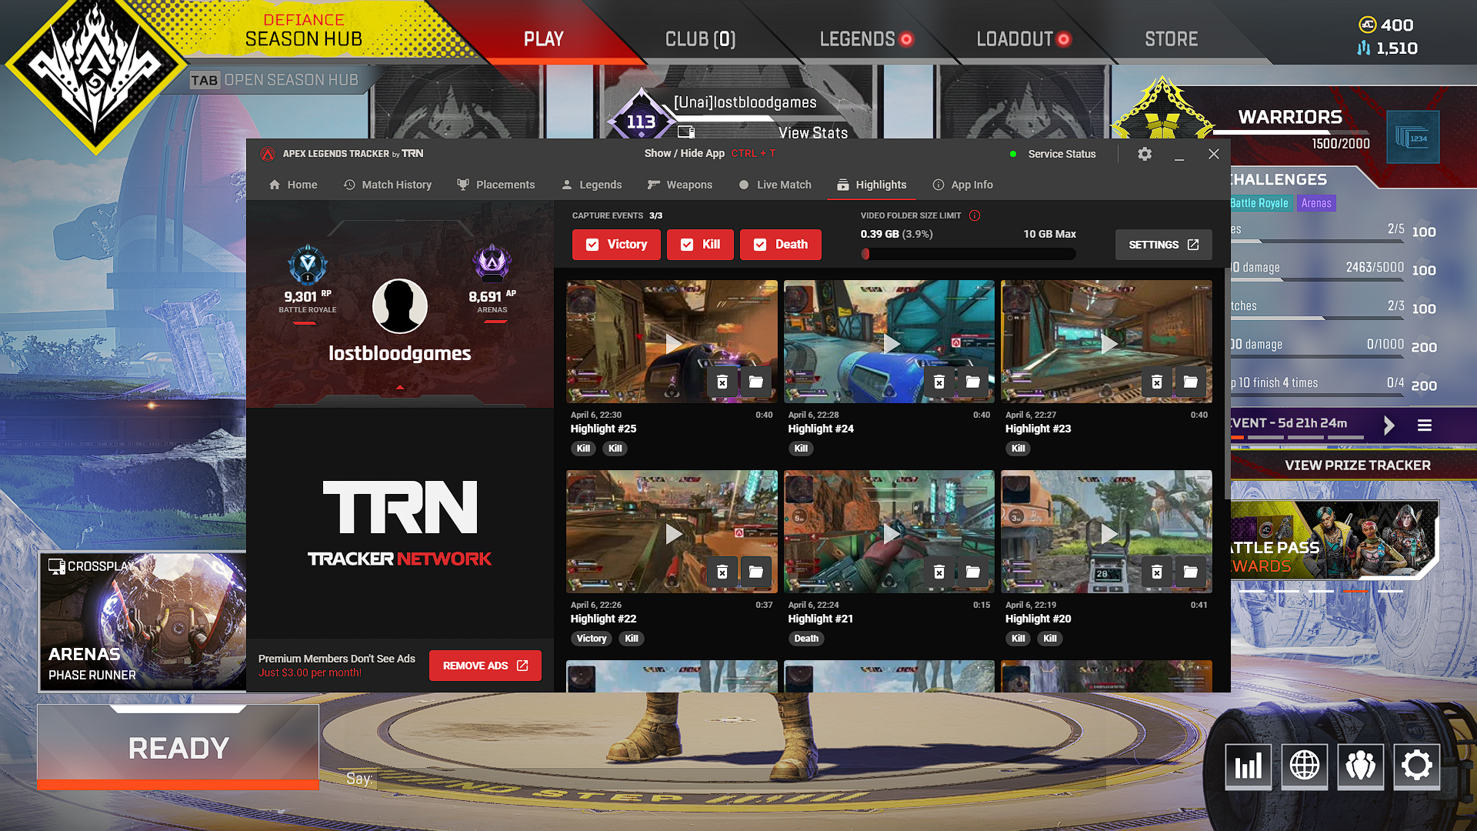Switch to the Legends tracker tab
The width and height of the screenshot is (1477, 831).
pyautogui.click(x=592, y=185)
